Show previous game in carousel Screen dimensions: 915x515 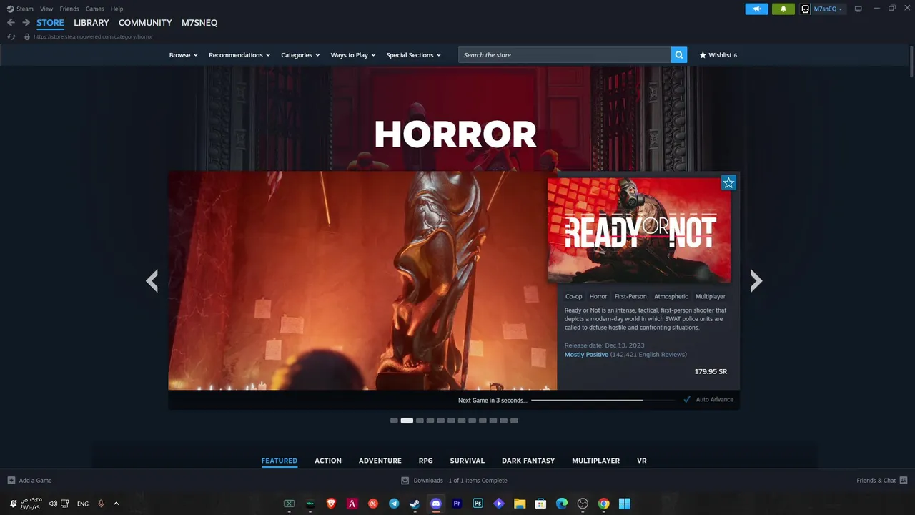(152, 280)
